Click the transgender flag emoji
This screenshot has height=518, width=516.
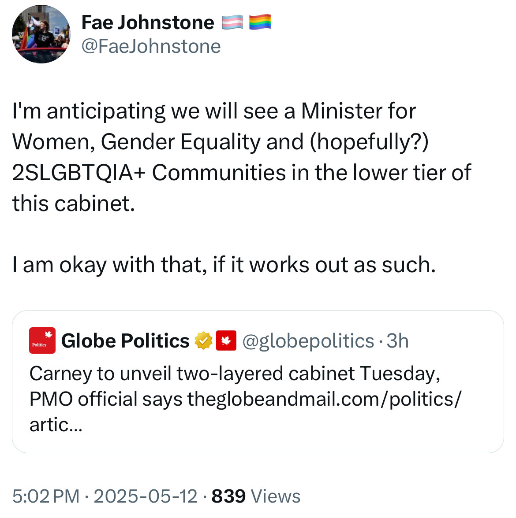point(232,22)
